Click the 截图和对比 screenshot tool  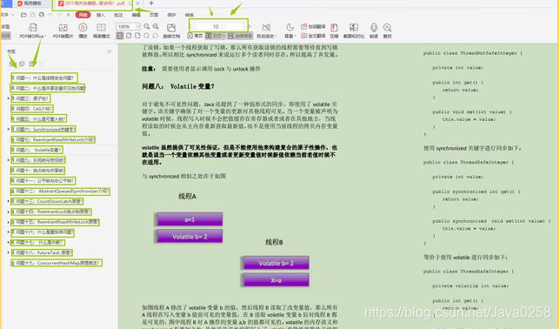[354, 30]
